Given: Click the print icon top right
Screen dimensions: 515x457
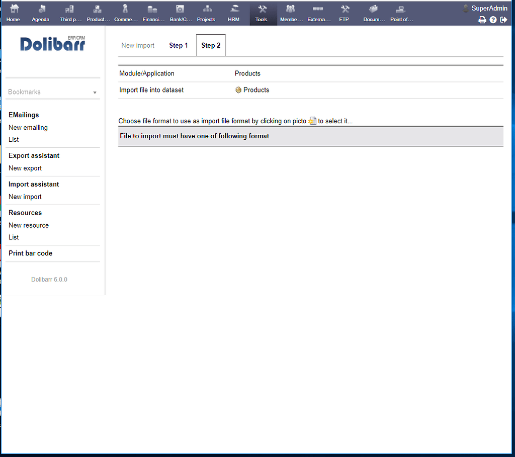Looking at the screenshot, I should click(482, 20).
